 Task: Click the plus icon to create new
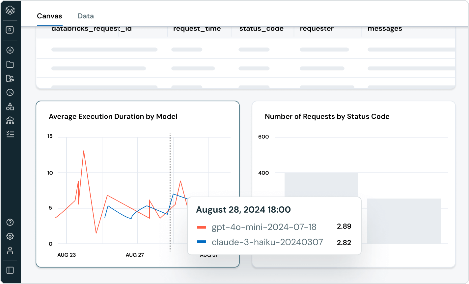[10, 50]
